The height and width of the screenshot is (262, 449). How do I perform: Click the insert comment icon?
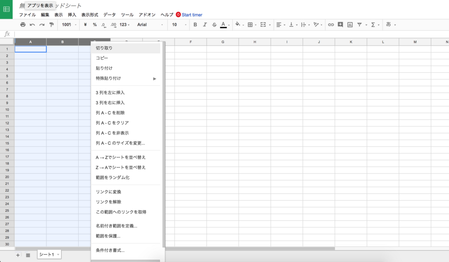click(x=340, y=24)
